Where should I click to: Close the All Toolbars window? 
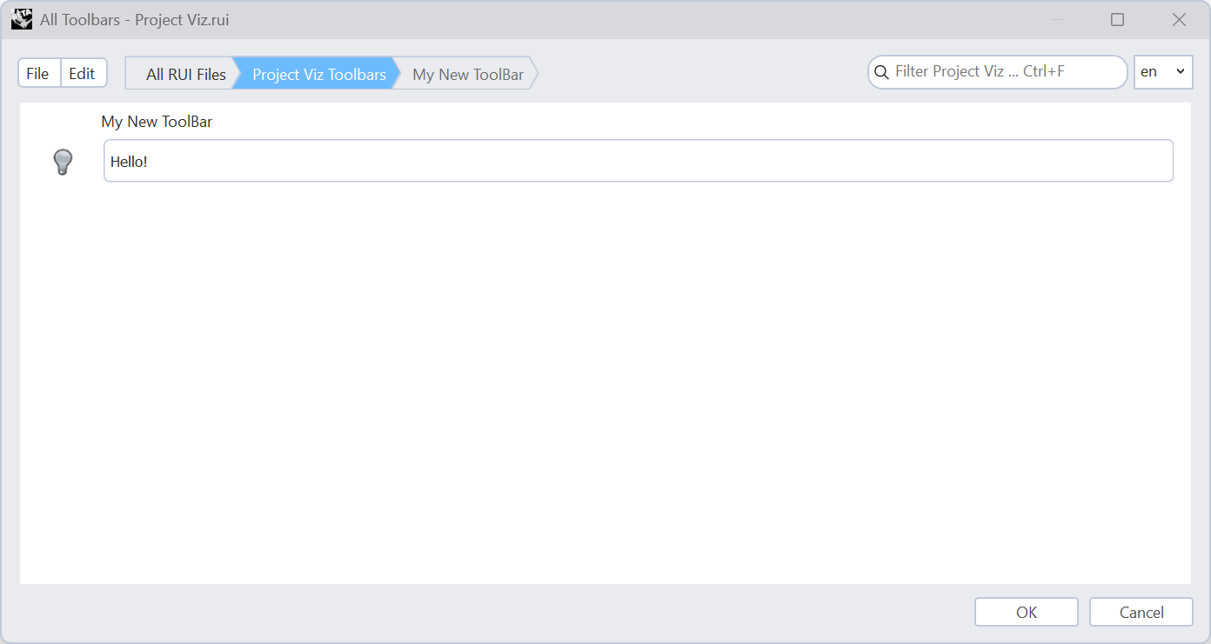tap(1179, 19)
